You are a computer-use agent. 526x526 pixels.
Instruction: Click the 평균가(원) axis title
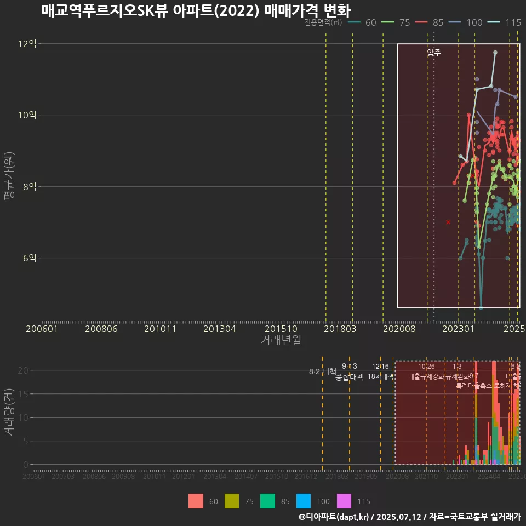coord(9,176)
